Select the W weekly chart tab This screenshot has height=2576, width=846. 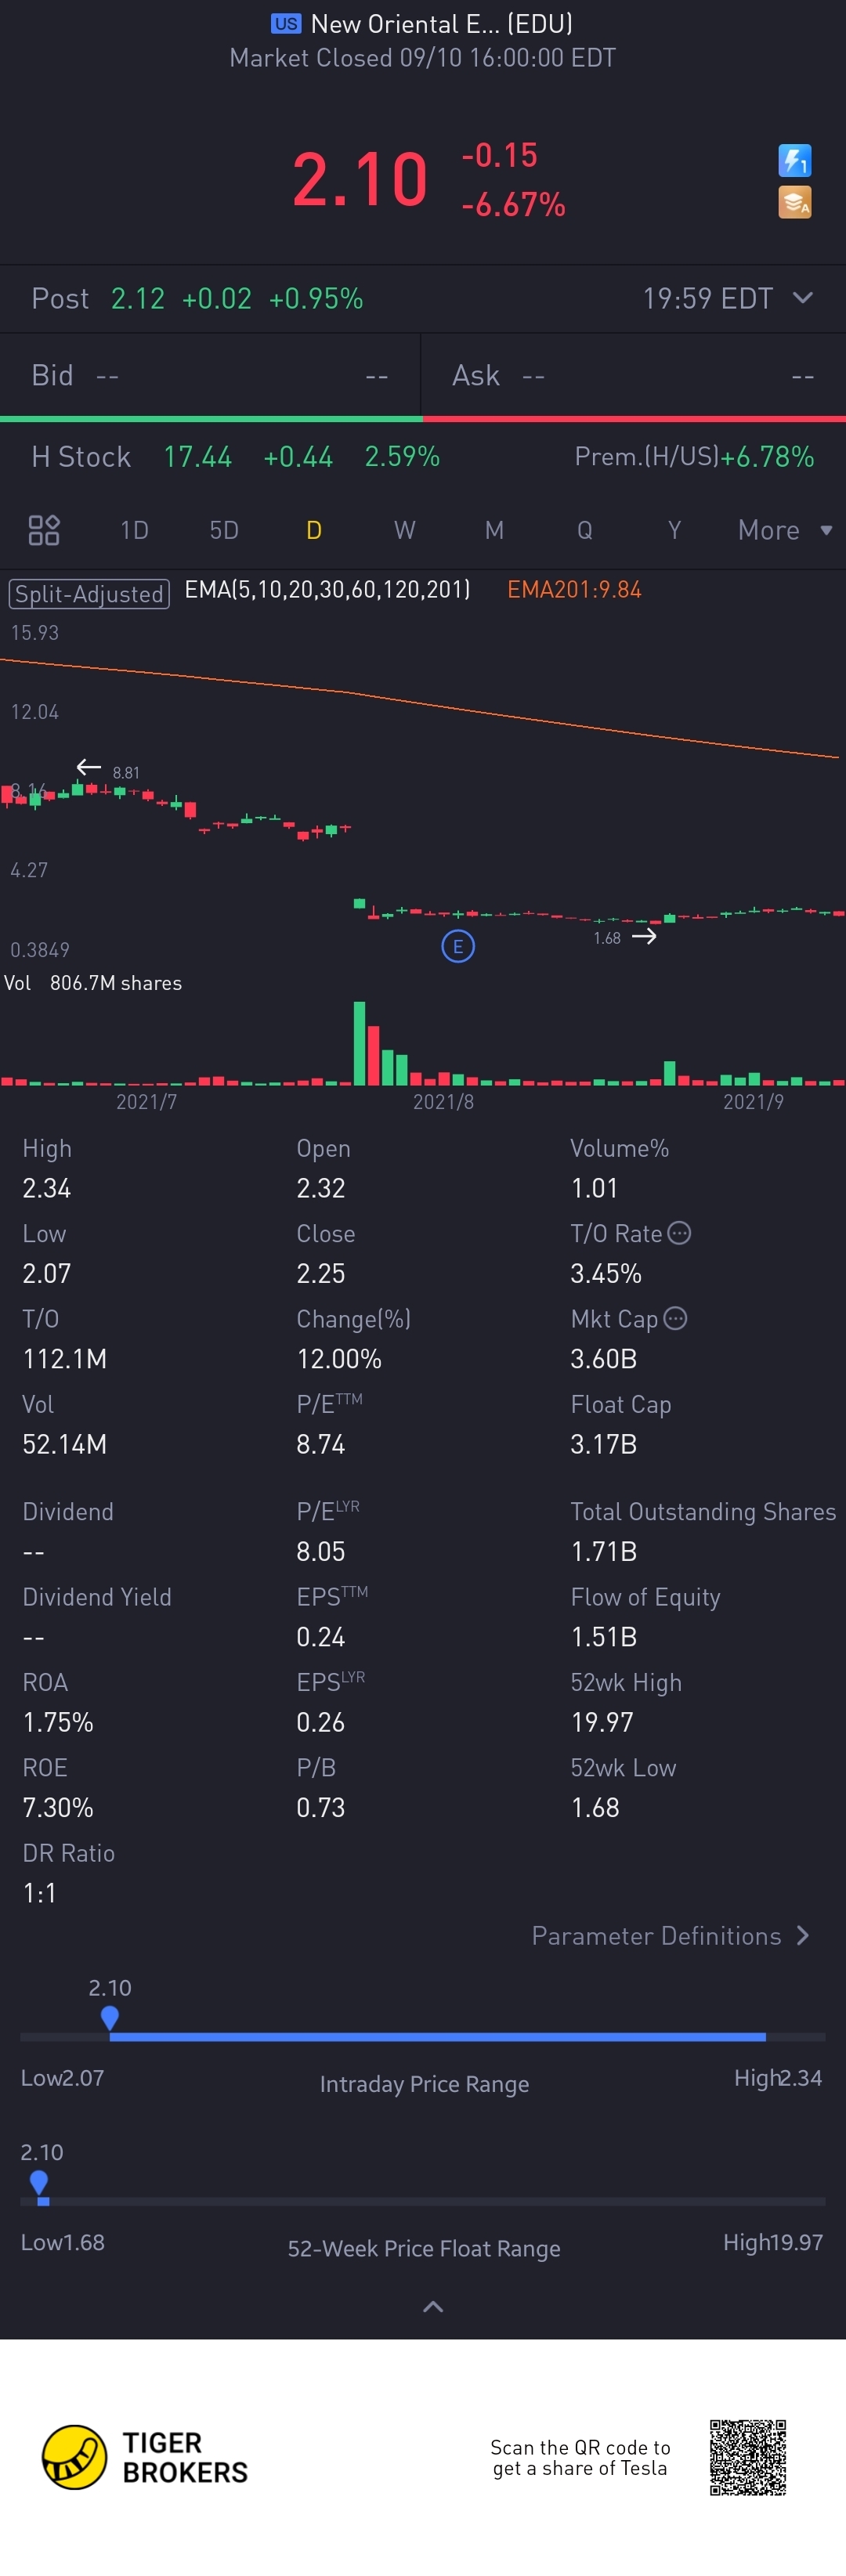click(404, 530)
